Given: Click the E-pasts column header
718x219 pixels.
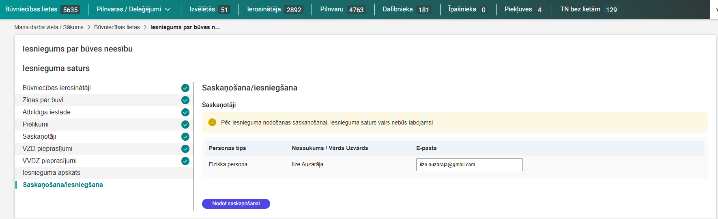Looking at the screenshot, I should (426, 148).
